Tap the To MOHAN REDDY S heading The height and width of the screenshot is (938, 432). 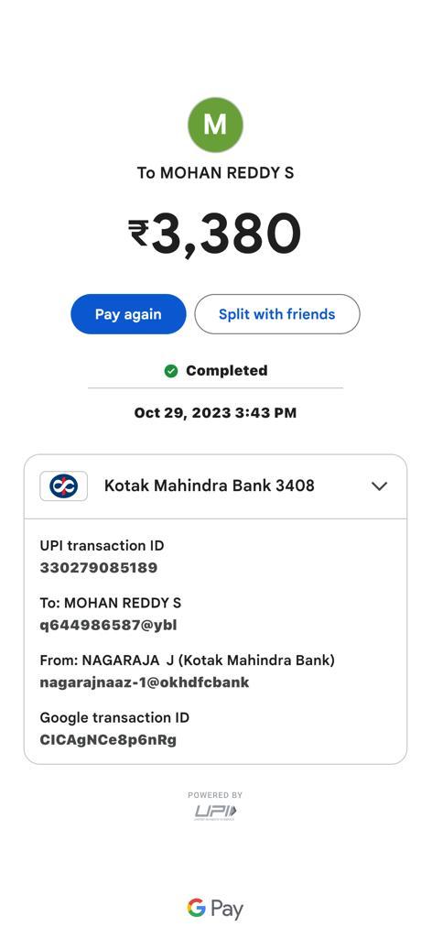[215, 173]
